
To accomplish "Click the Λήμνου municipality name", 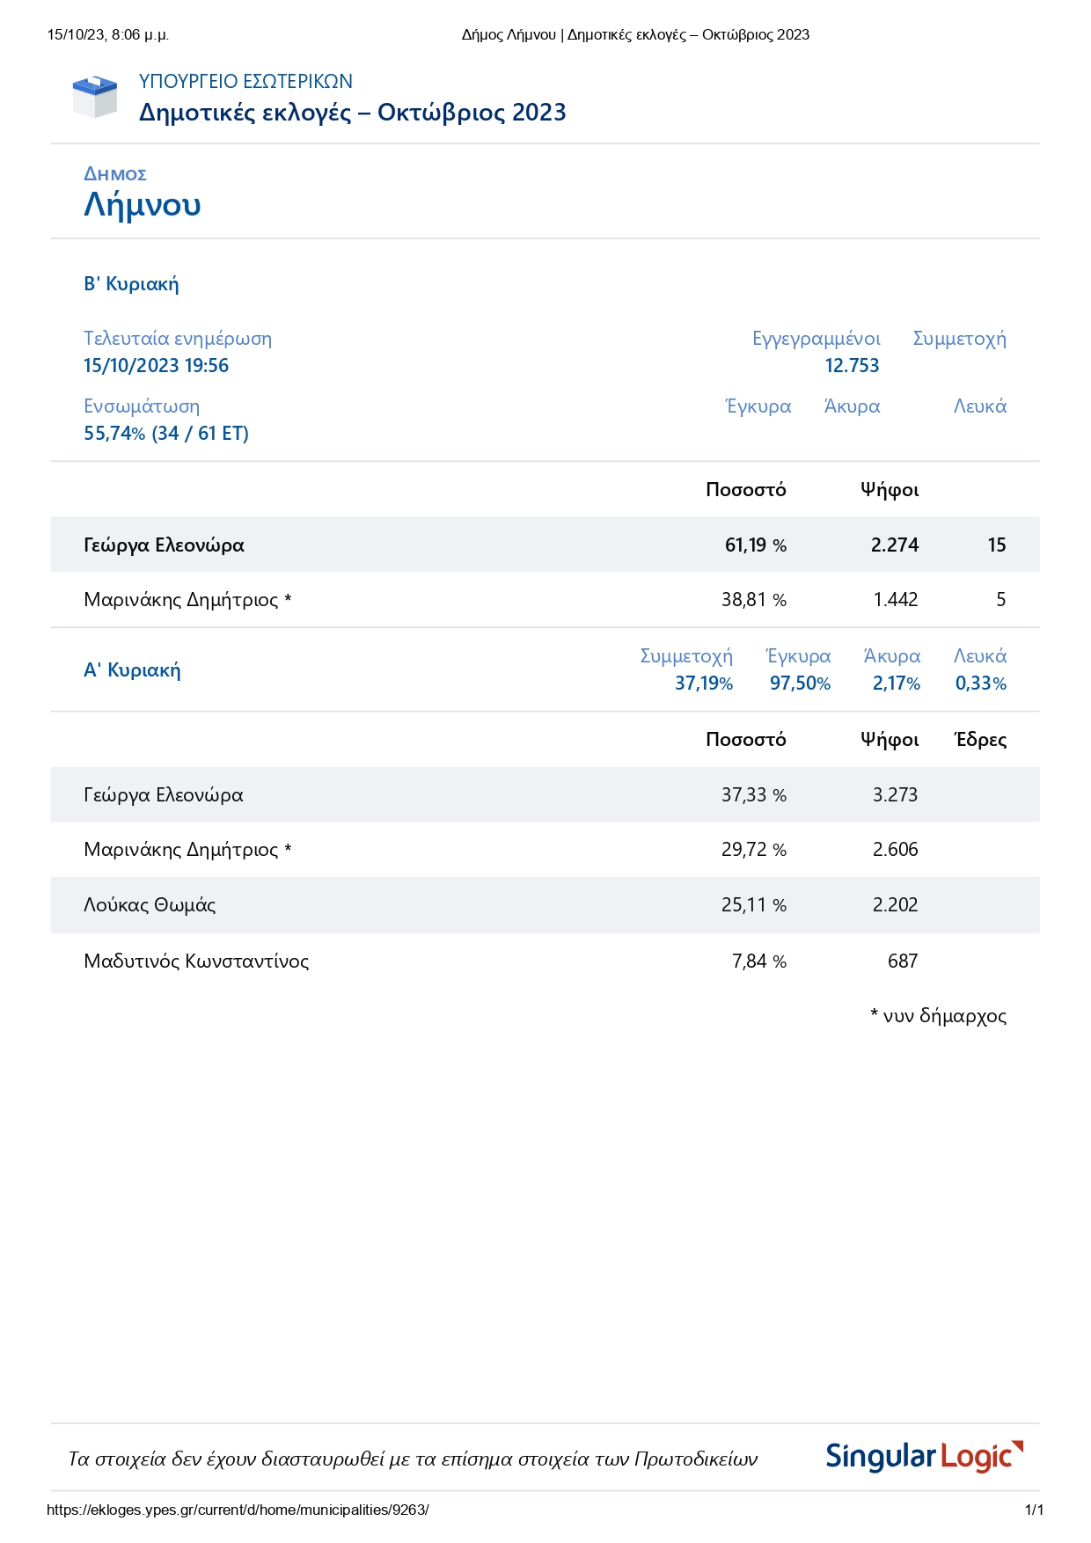I will click(x=143, y=205).
